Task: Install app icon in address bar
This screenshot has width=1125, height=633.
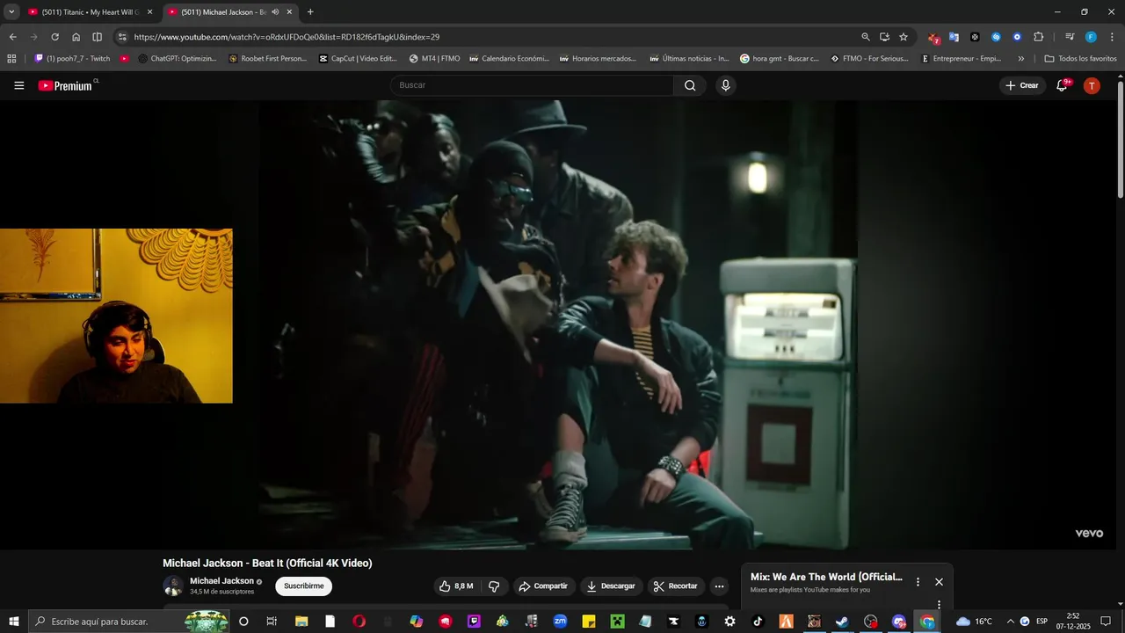Action: [x=884, y=37]
